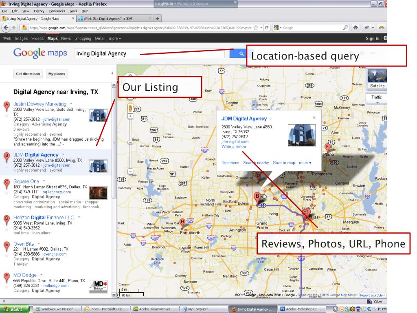
Task: Switch to Inbox - Microsoft Outlook taskbar item
Action: pos(105,309)
